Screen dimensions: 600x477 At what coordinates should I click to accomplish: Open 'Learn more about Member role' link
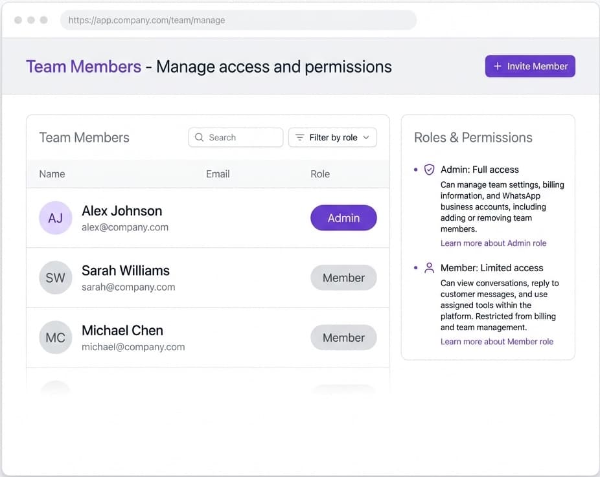497,341
